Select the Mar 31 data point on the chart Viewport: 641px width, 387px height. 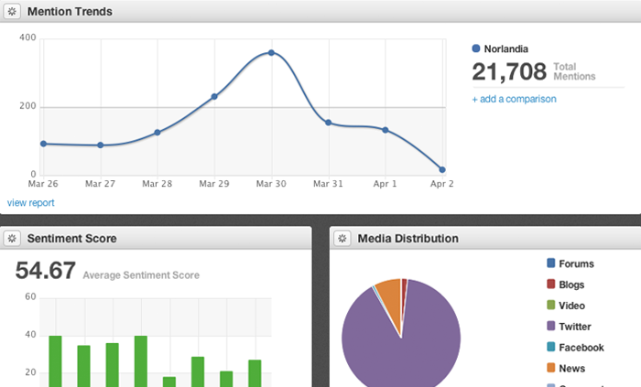point(328,123)
